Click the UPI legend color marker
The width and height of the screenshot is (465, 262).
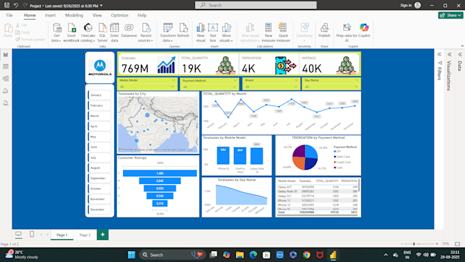(x=335, y=151)
